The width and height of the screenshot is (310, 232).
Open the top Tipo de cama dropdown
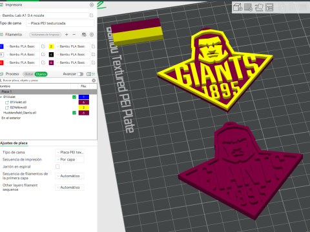tap(60, 23)
